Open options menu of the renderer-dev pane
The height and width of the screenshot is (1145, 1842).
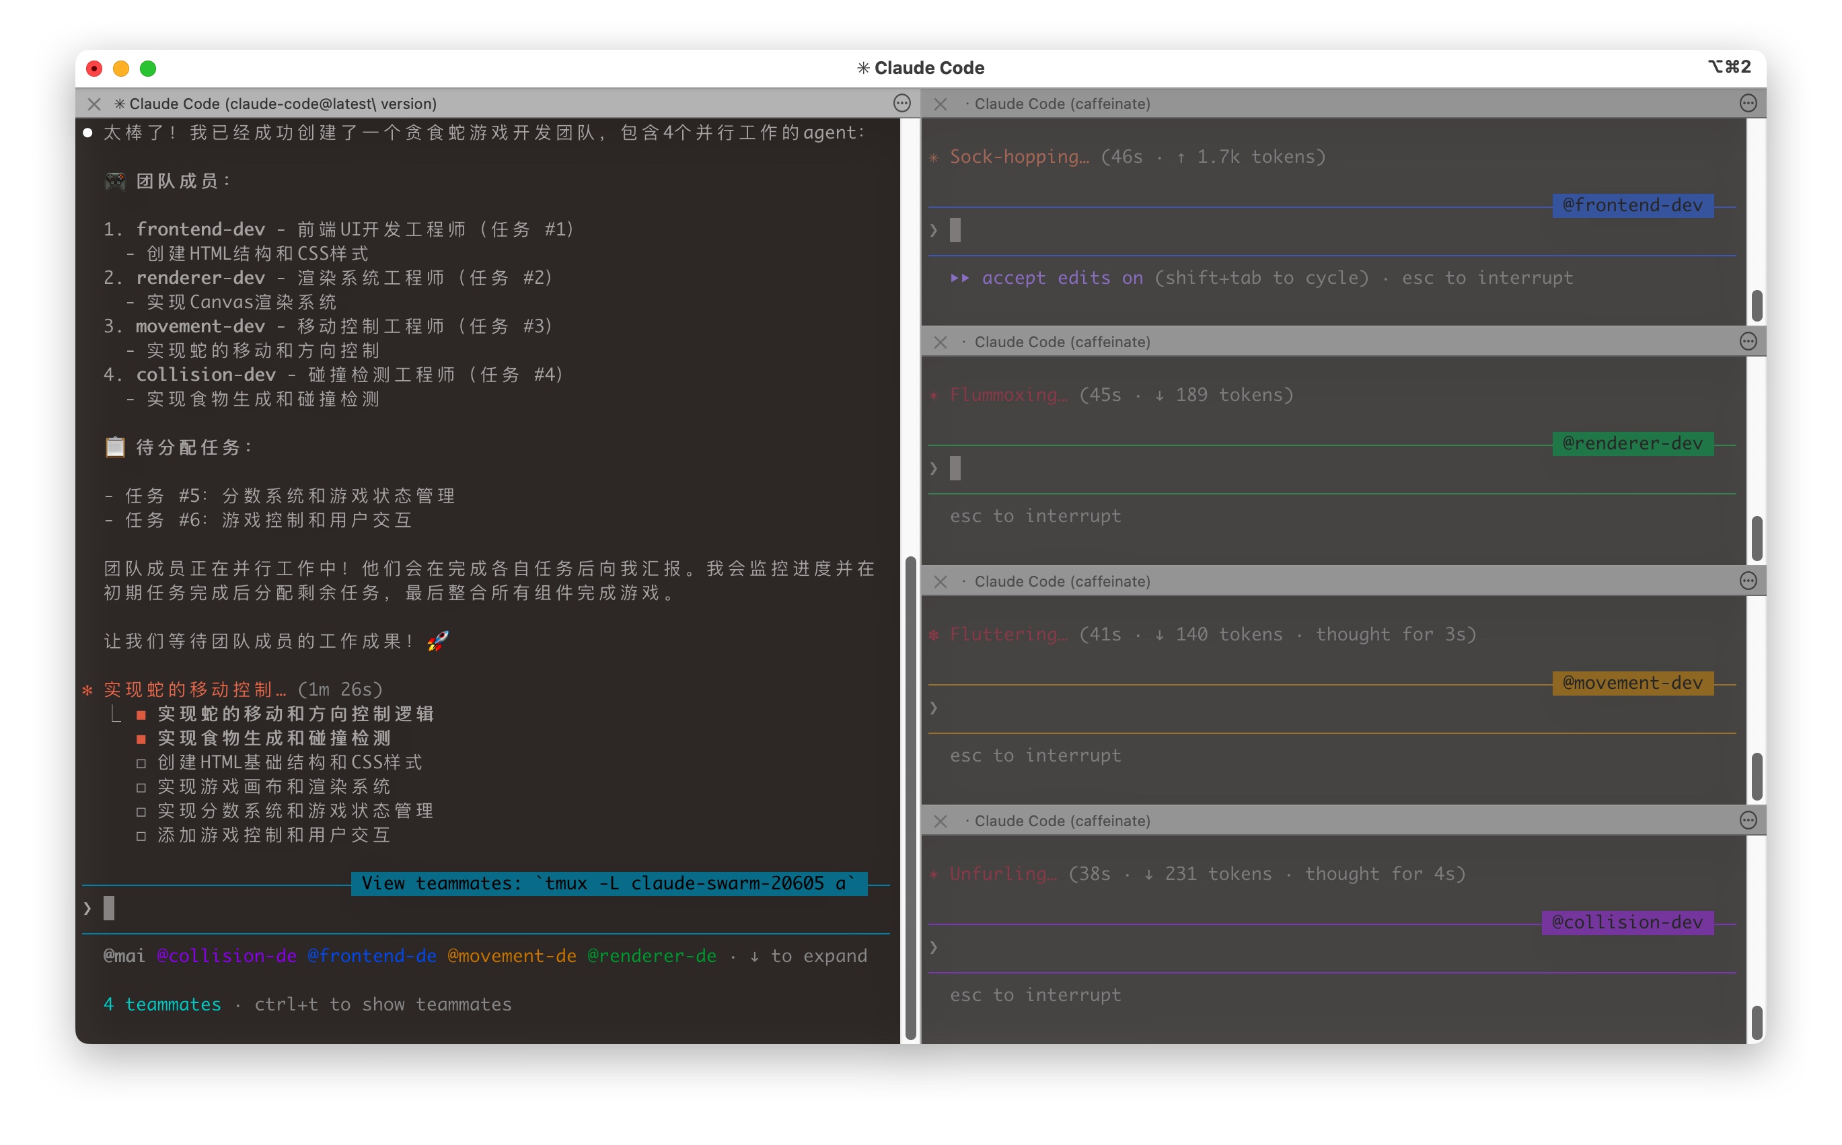[1748, 342]
